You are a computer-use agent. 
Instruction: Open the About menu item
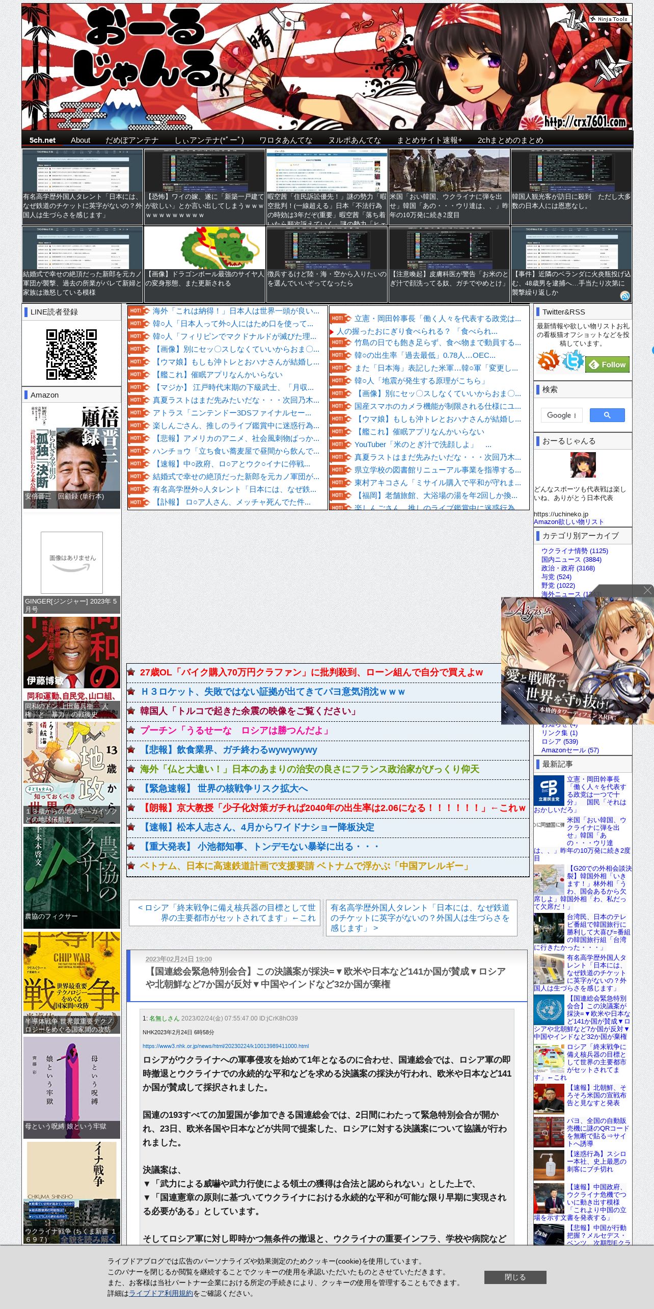coord(80,140)
